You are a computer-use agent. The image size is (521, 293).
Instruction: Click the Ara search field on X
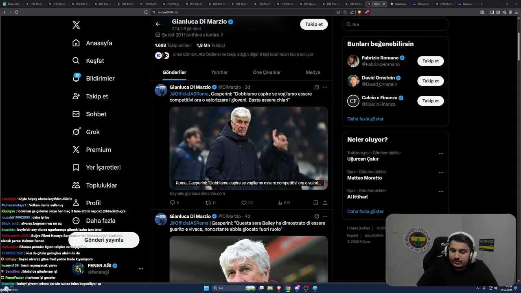(x=395, y=24)
